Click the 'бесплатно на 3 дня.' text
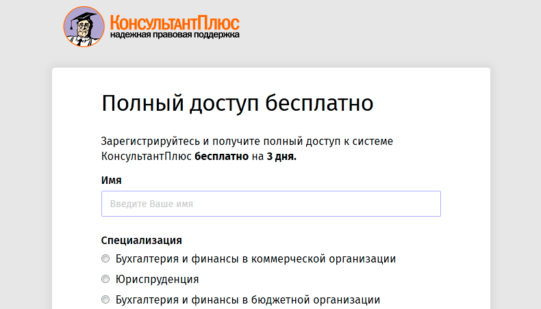The height and width of the screenshot is (309, 541). [x=245, y=157]
